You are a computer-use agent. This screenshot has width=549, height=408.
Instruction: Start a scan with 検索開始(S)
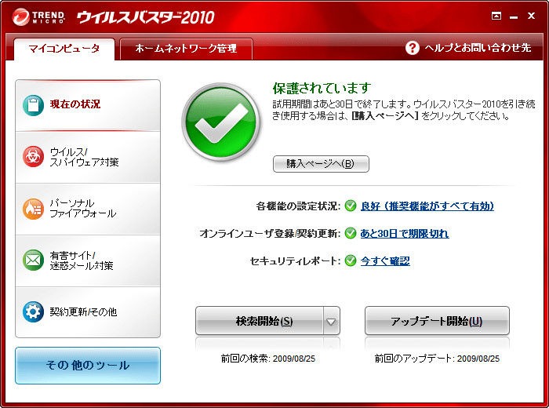tap(260, 321)
